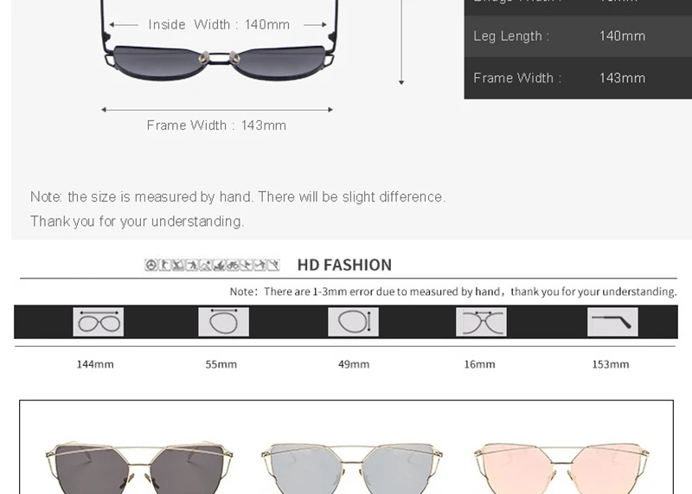Click the Frame Width 143mm table row
Screen dimensions: 692x494
[x=578, y=78]
